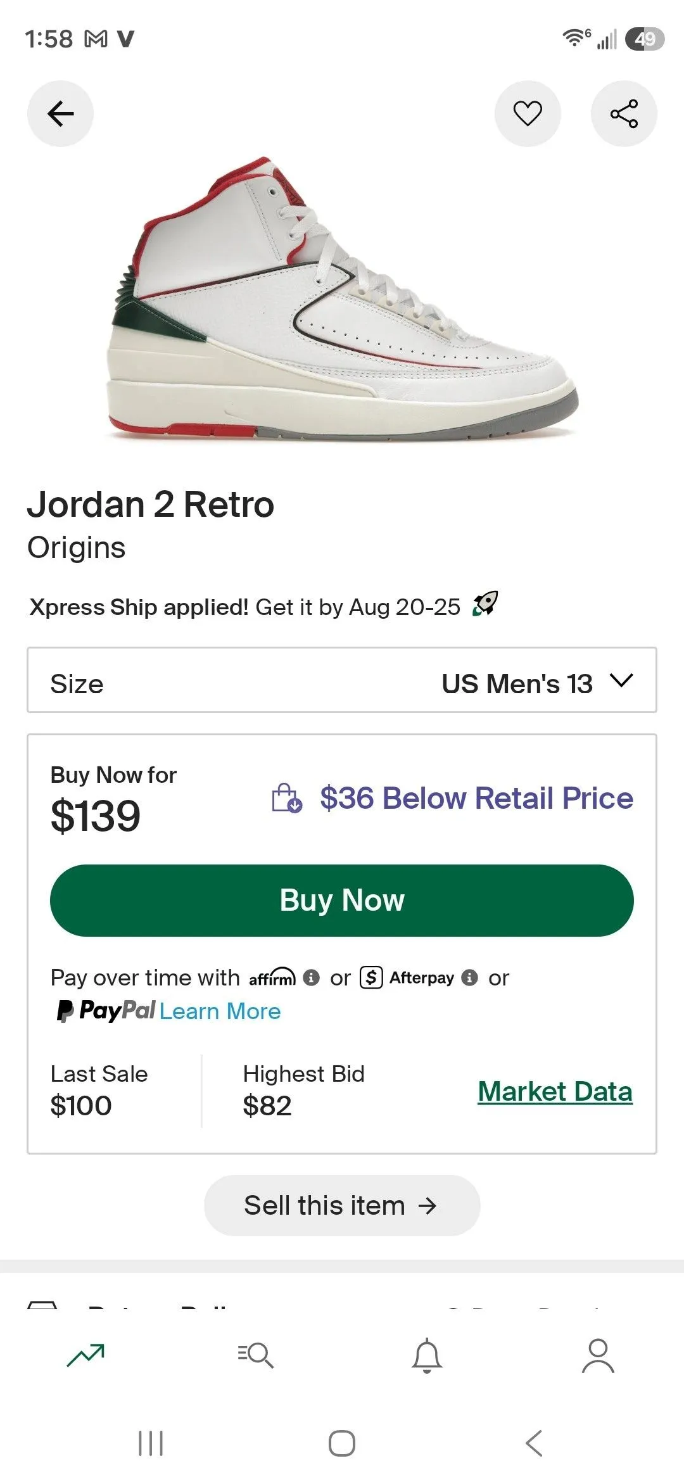Tap the Jordan 2 Retro shoe image
Screen dimensions: 684x1482
[342, 299]
